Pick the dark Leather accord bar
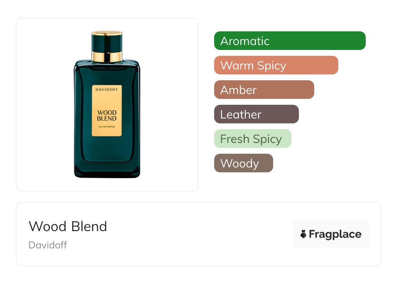Viewport: 397px width, 282px height. click(257, 114)
